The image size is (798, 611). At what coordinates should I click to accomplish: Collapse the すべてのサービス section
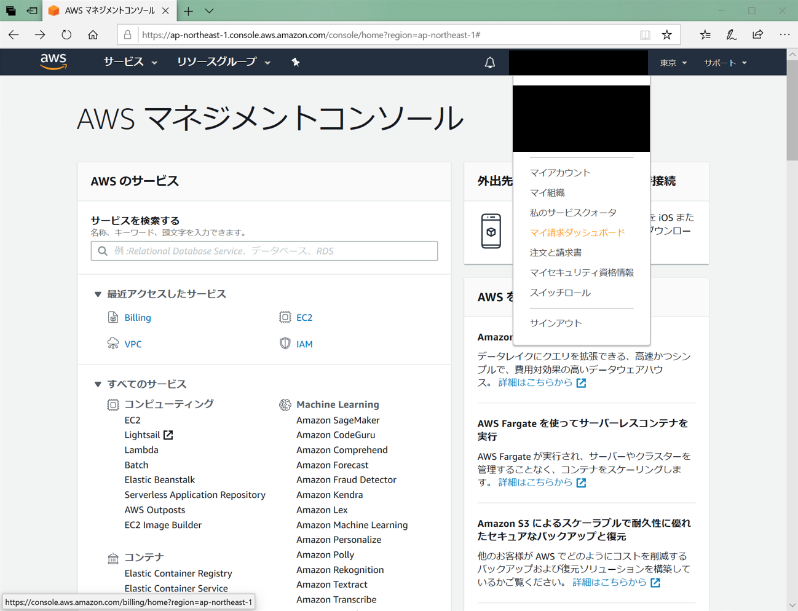[x=98, y=384]
